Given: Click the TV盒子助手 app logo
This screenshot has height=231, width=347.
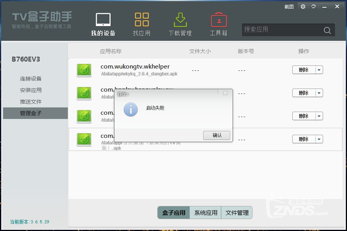Looking at the screenshot, I should coord(42,20).
